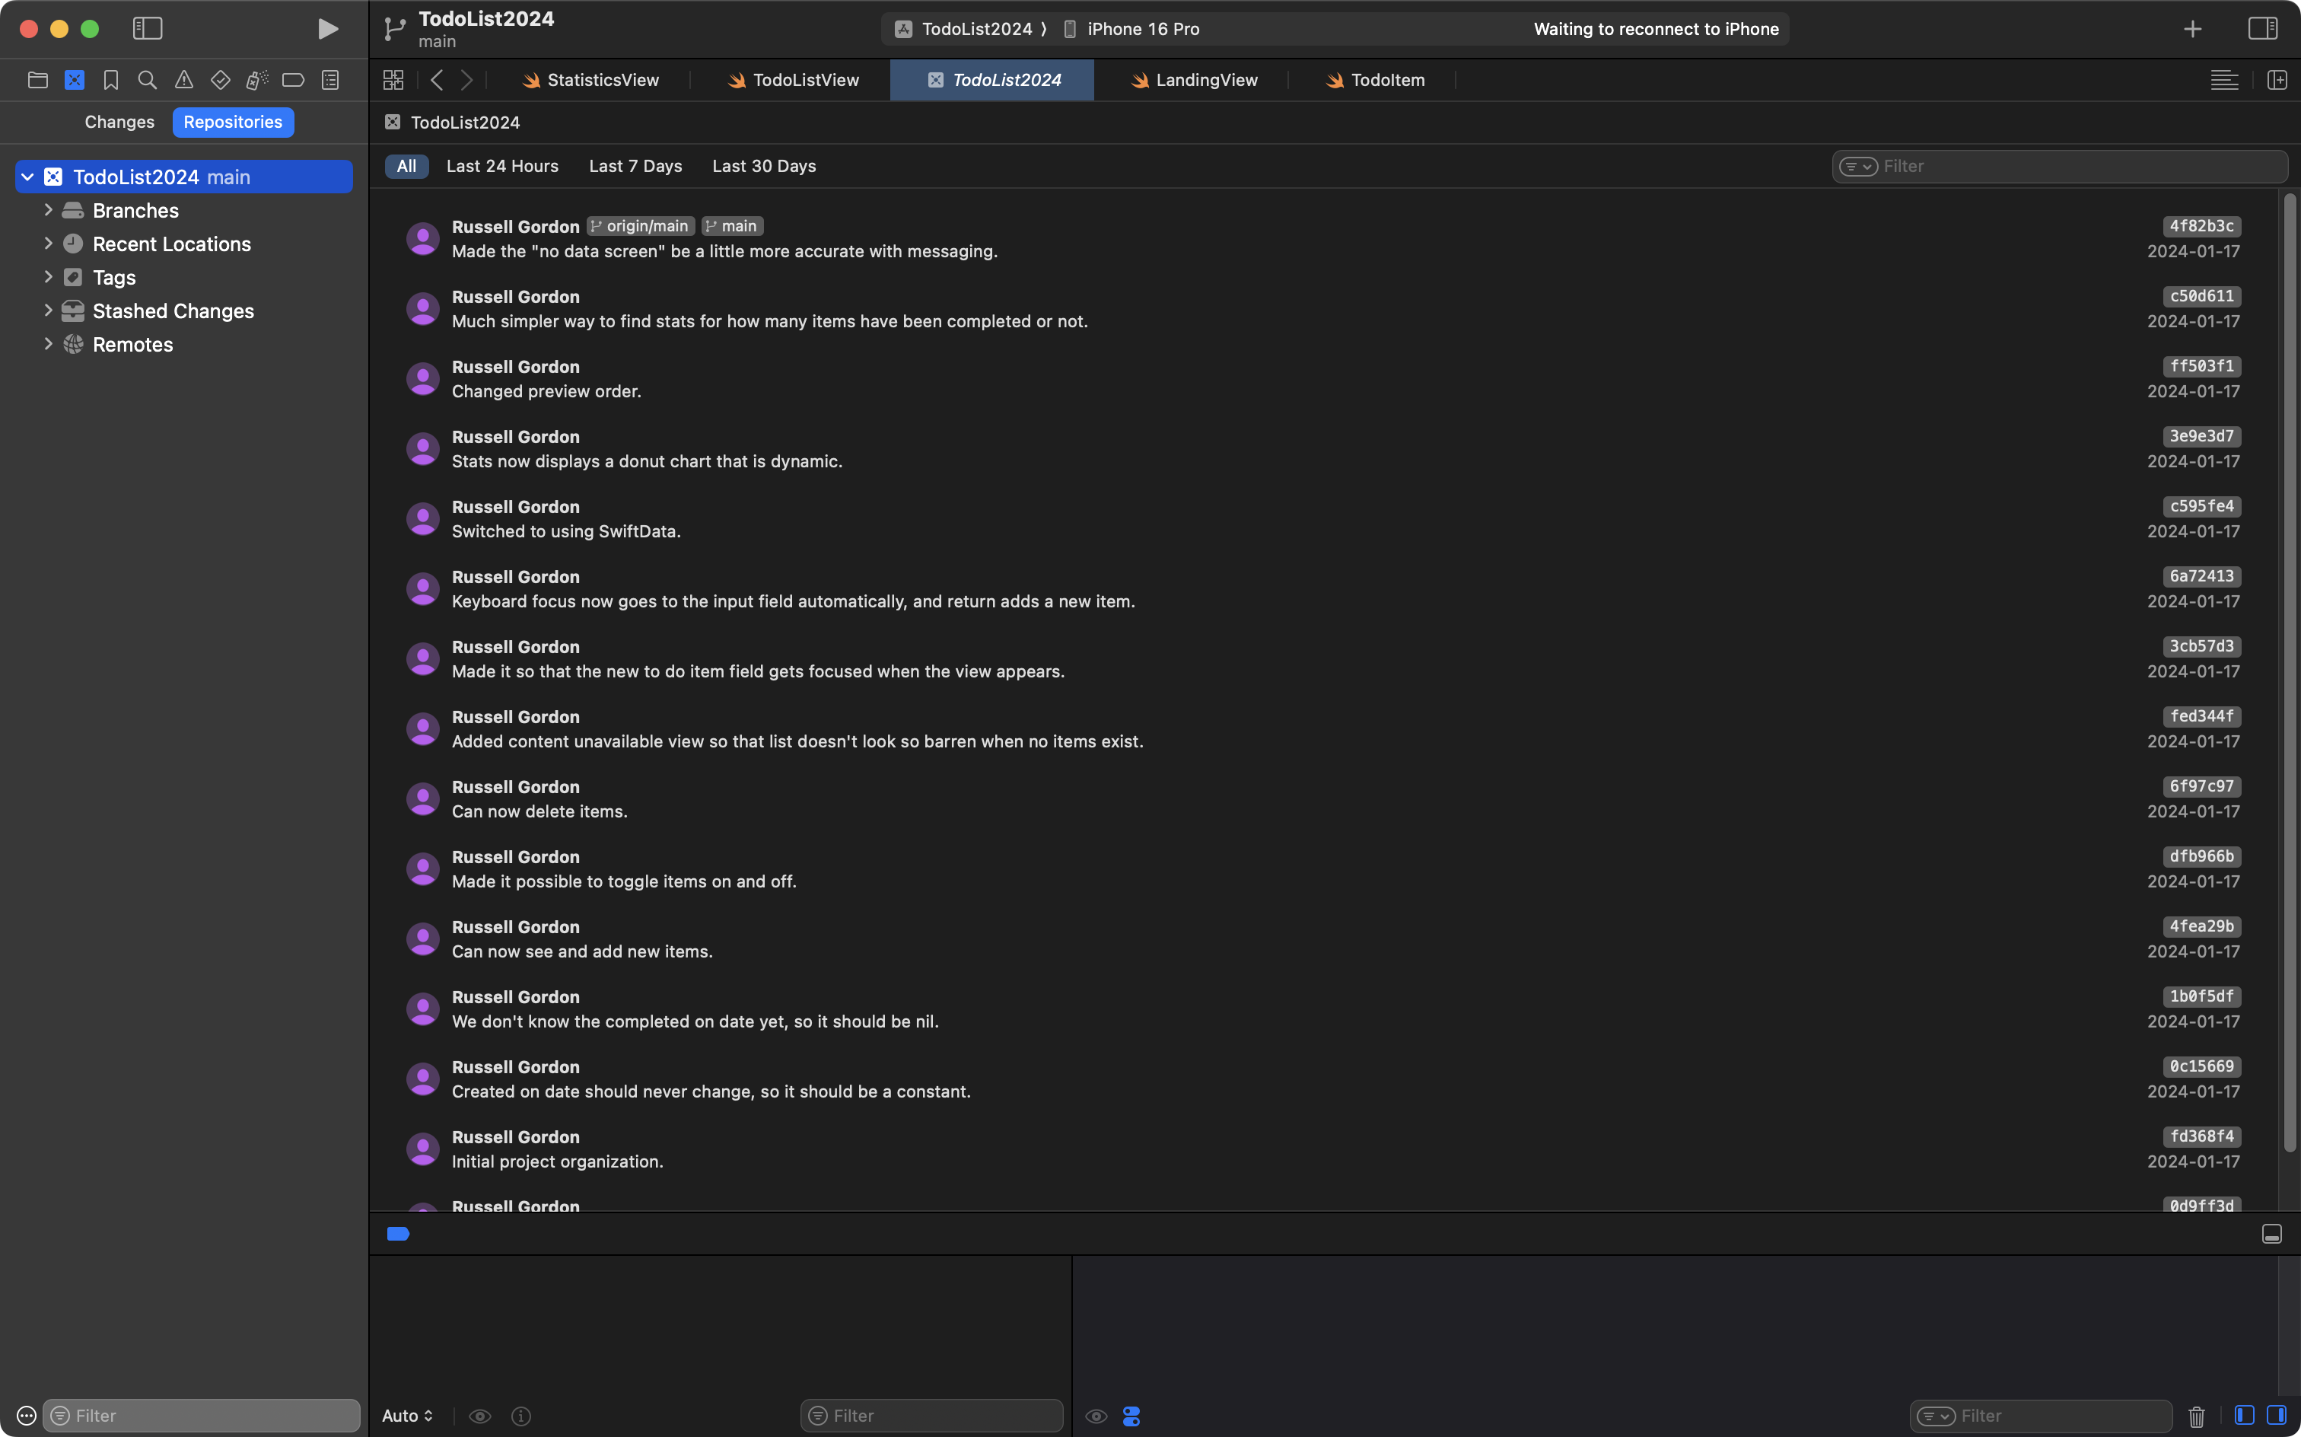Open the Auto variables scope dropdown
2301x1437 pixels.
point(408,1416)
